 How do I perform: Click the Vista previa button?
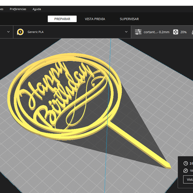pos(188,180)
